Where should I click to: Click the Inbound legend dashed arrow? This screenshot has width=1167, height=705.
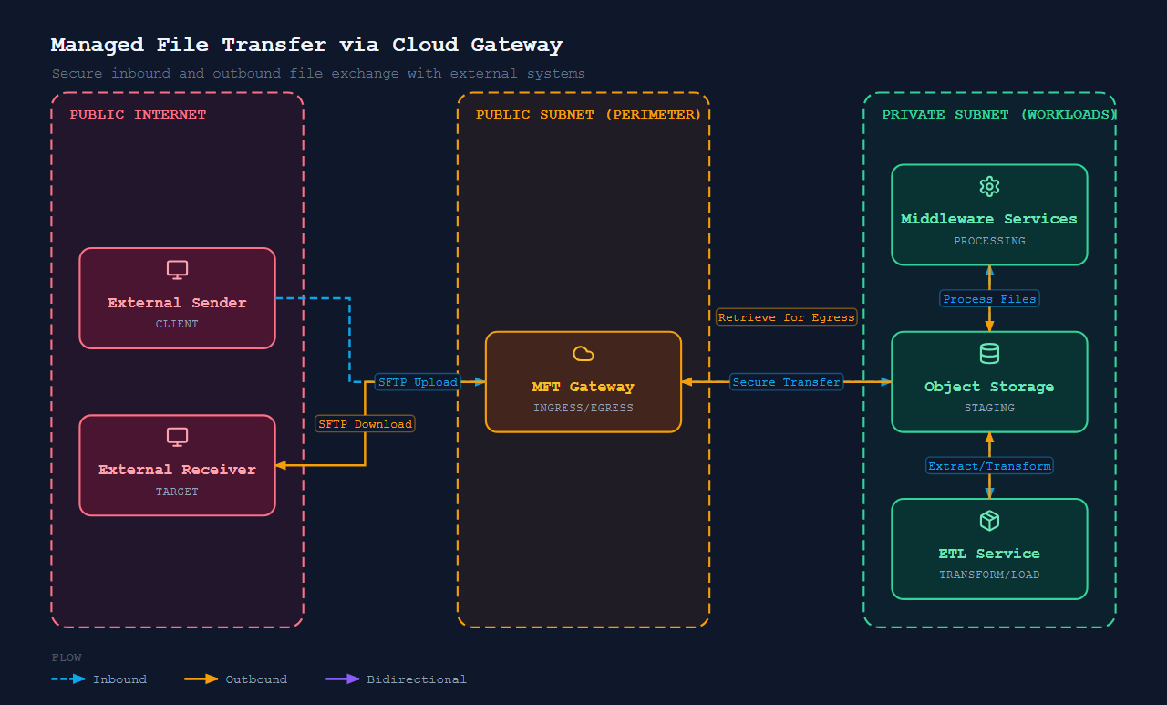(69, 679)
